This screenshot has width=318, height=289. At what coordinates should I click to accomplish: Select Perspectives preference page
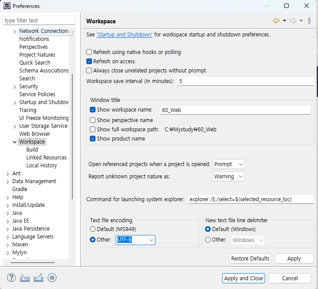(33, 47)
